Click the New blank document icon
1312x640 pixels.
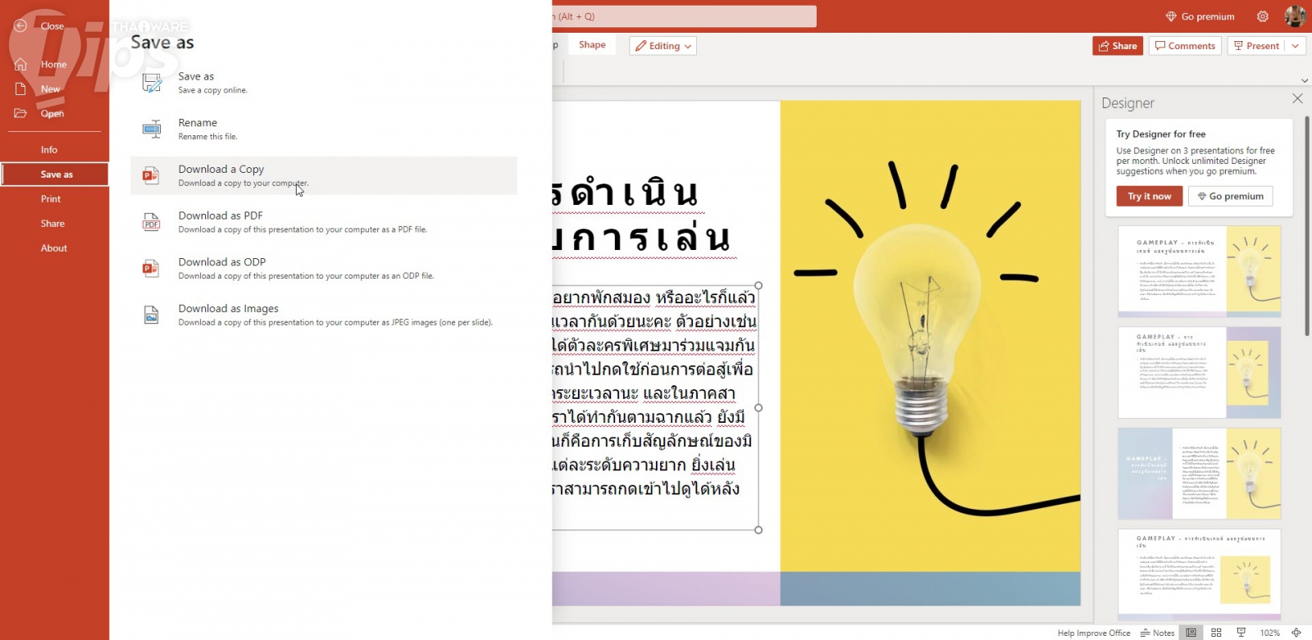tap(20, 89)
